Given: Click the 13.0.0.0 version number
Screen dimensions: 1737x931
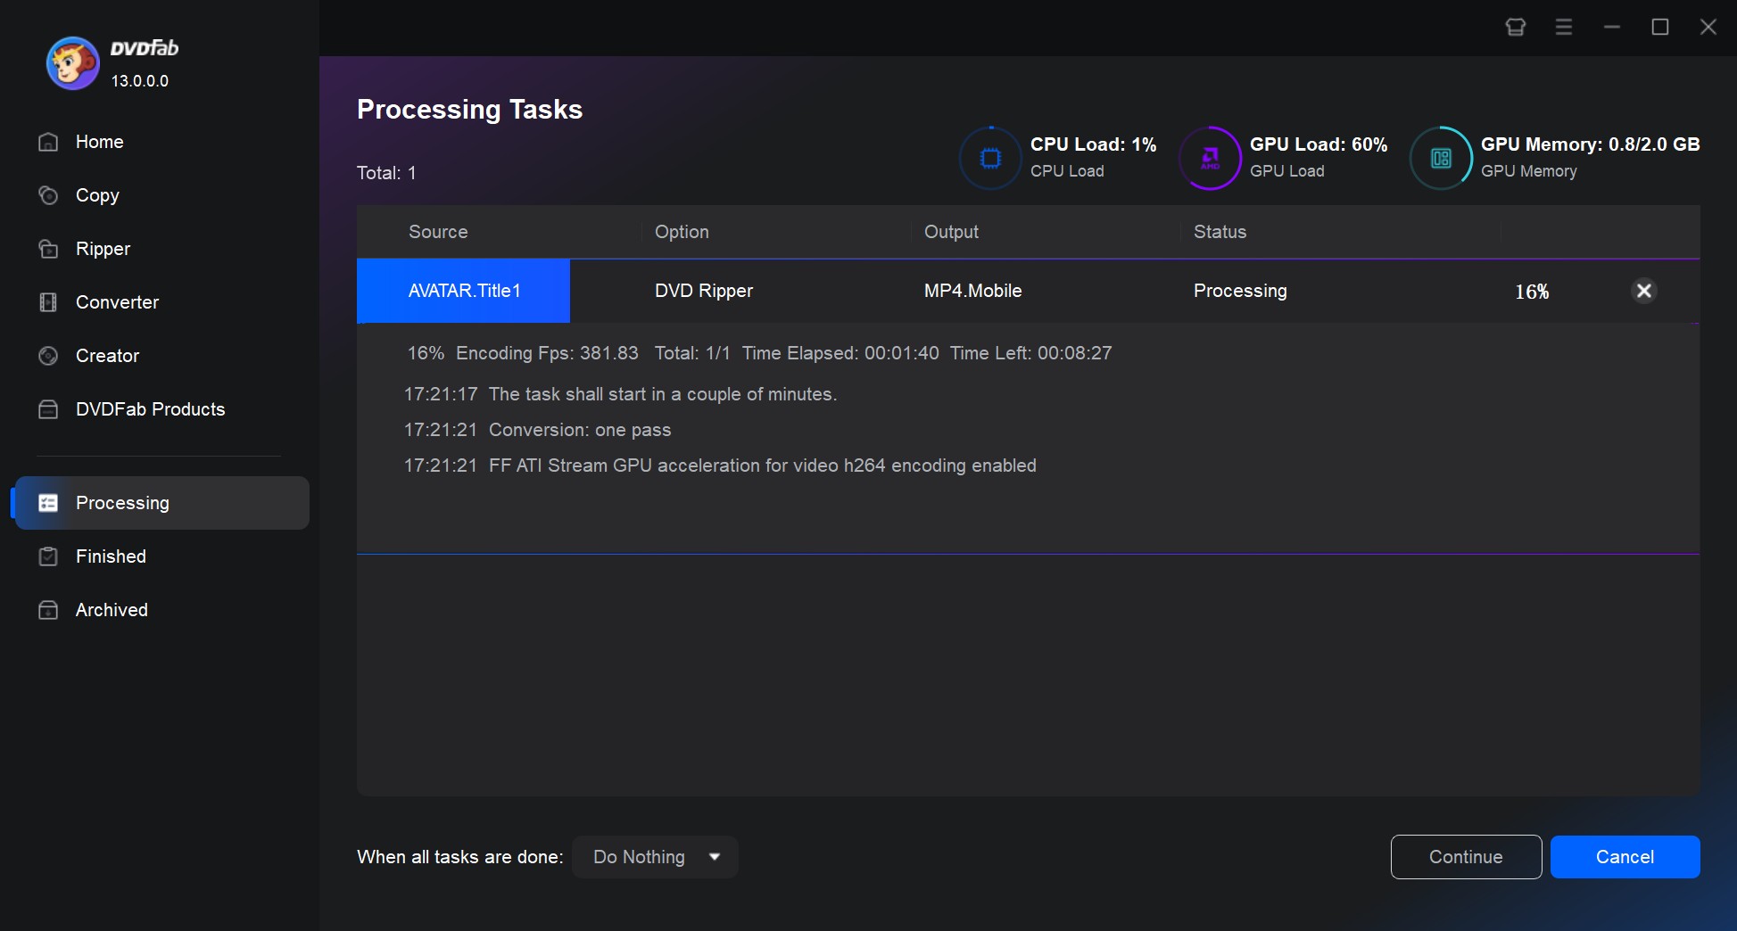Looking at the screenshot, I should tap(139, 81).
